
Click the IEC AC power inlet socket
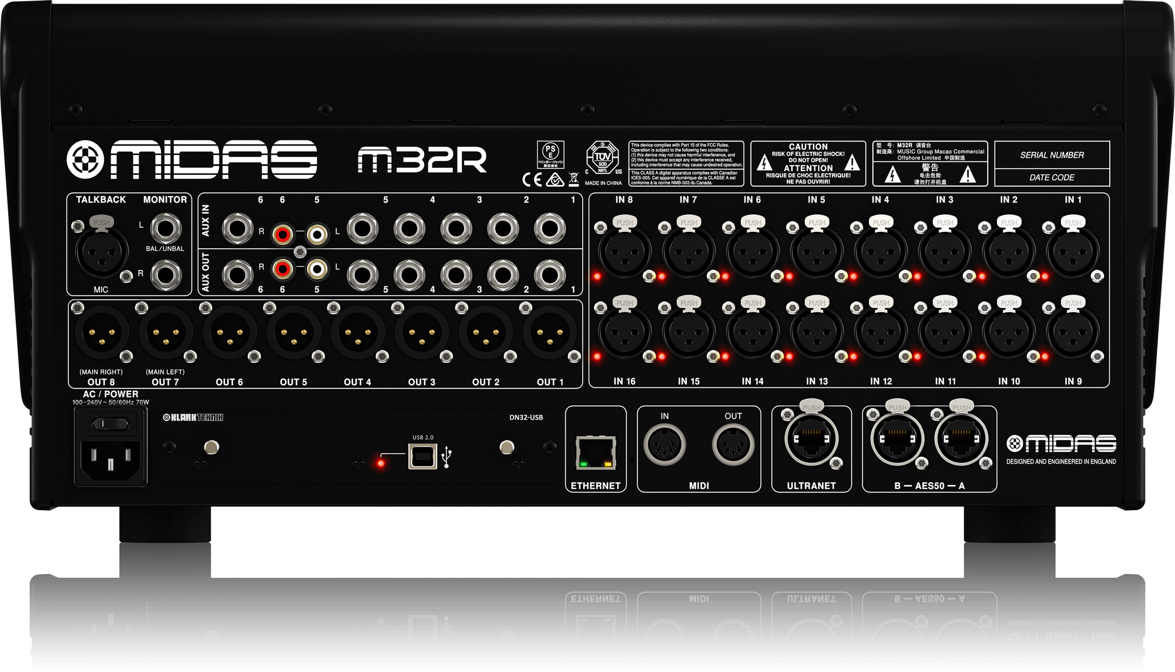coord(110,458)
